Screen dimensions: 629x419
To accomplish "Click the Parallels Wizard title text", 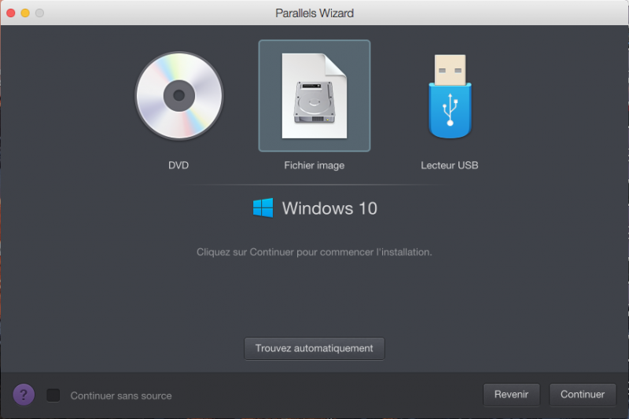I will (314, 13).
